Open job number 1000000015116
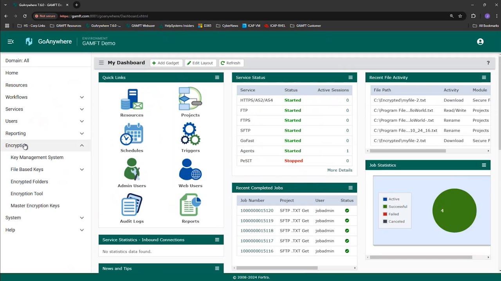The width and height of the screenshot is (501, 281). (257, 251)
